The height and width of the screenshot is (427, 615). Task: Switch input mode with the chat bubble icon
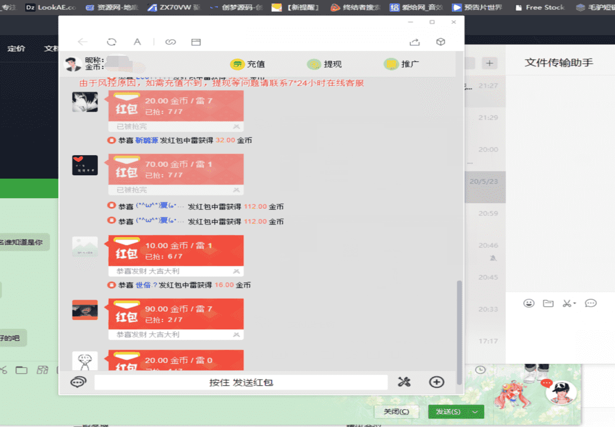pyautogui.click(x=78, y=382)
